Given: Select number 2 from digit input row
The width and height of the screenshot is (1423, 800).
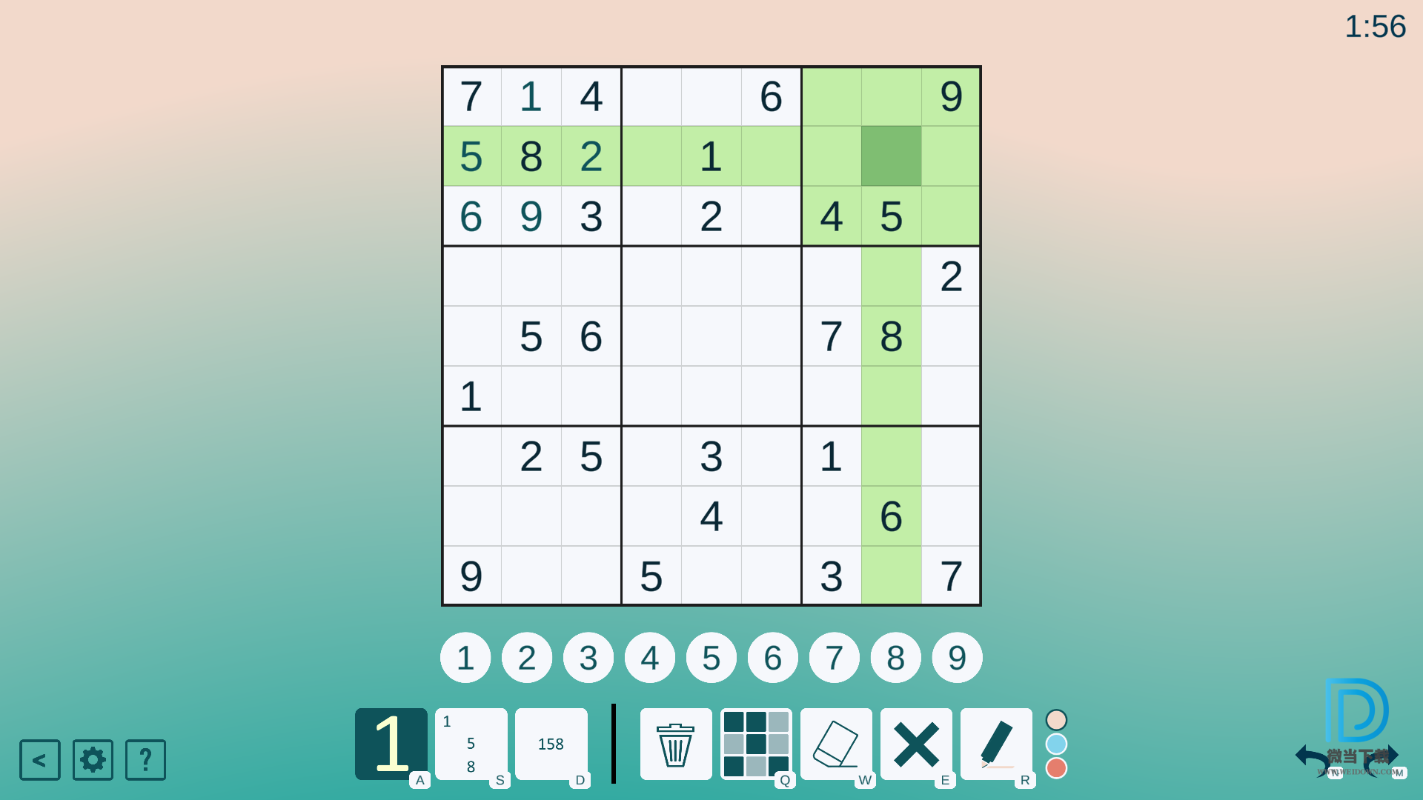Looking at the screenshot, I should coord(528,656).
